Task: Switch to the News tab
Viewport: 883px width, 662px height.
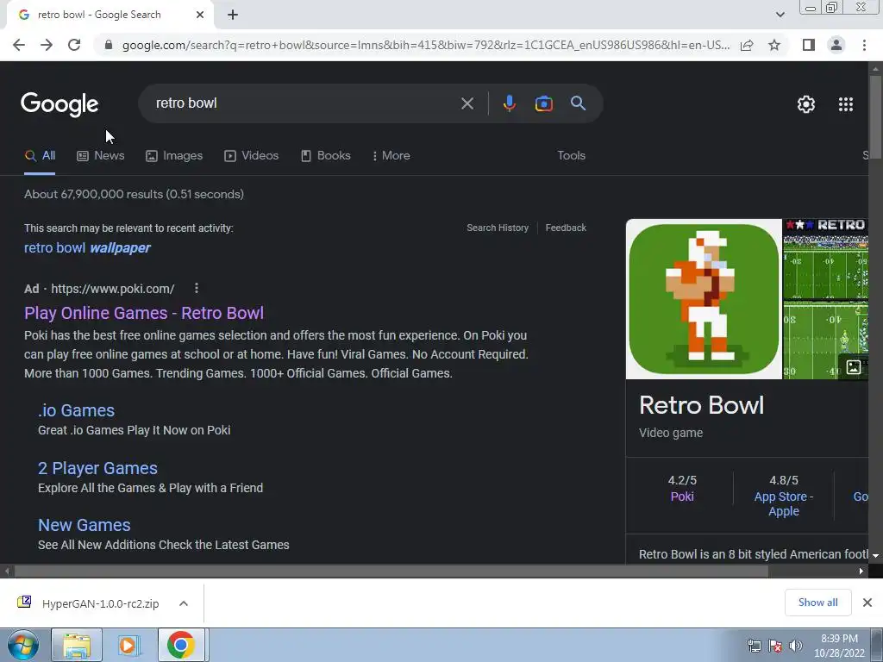Action: pyautogui.click(x=101, y=156)
